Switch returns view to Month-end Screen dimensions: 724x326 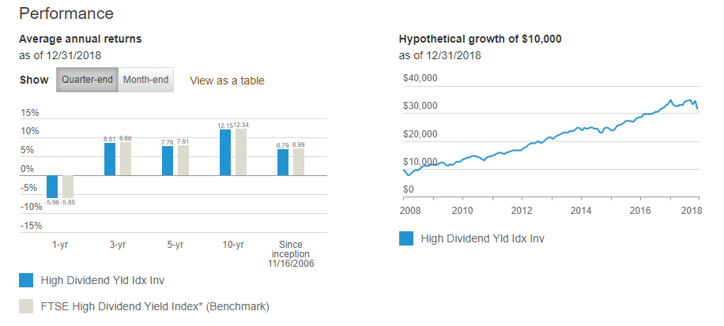[x=146, y=80]
